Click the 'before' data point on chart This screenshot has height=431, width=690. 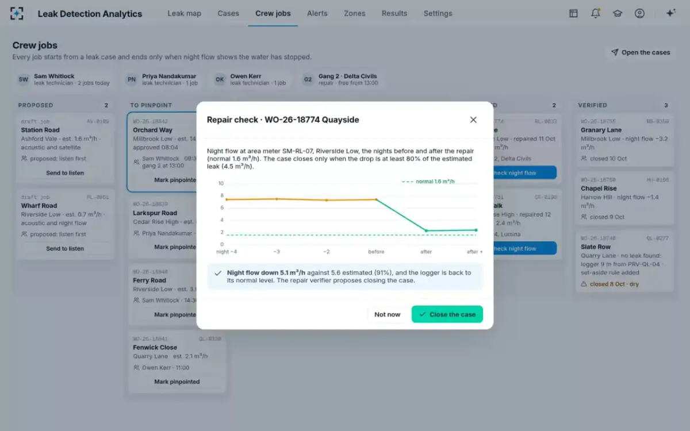376,199
